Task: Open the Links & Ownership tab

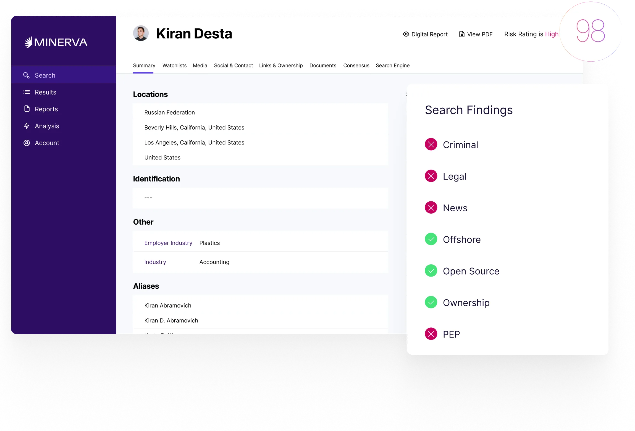Action: (281, 65)
